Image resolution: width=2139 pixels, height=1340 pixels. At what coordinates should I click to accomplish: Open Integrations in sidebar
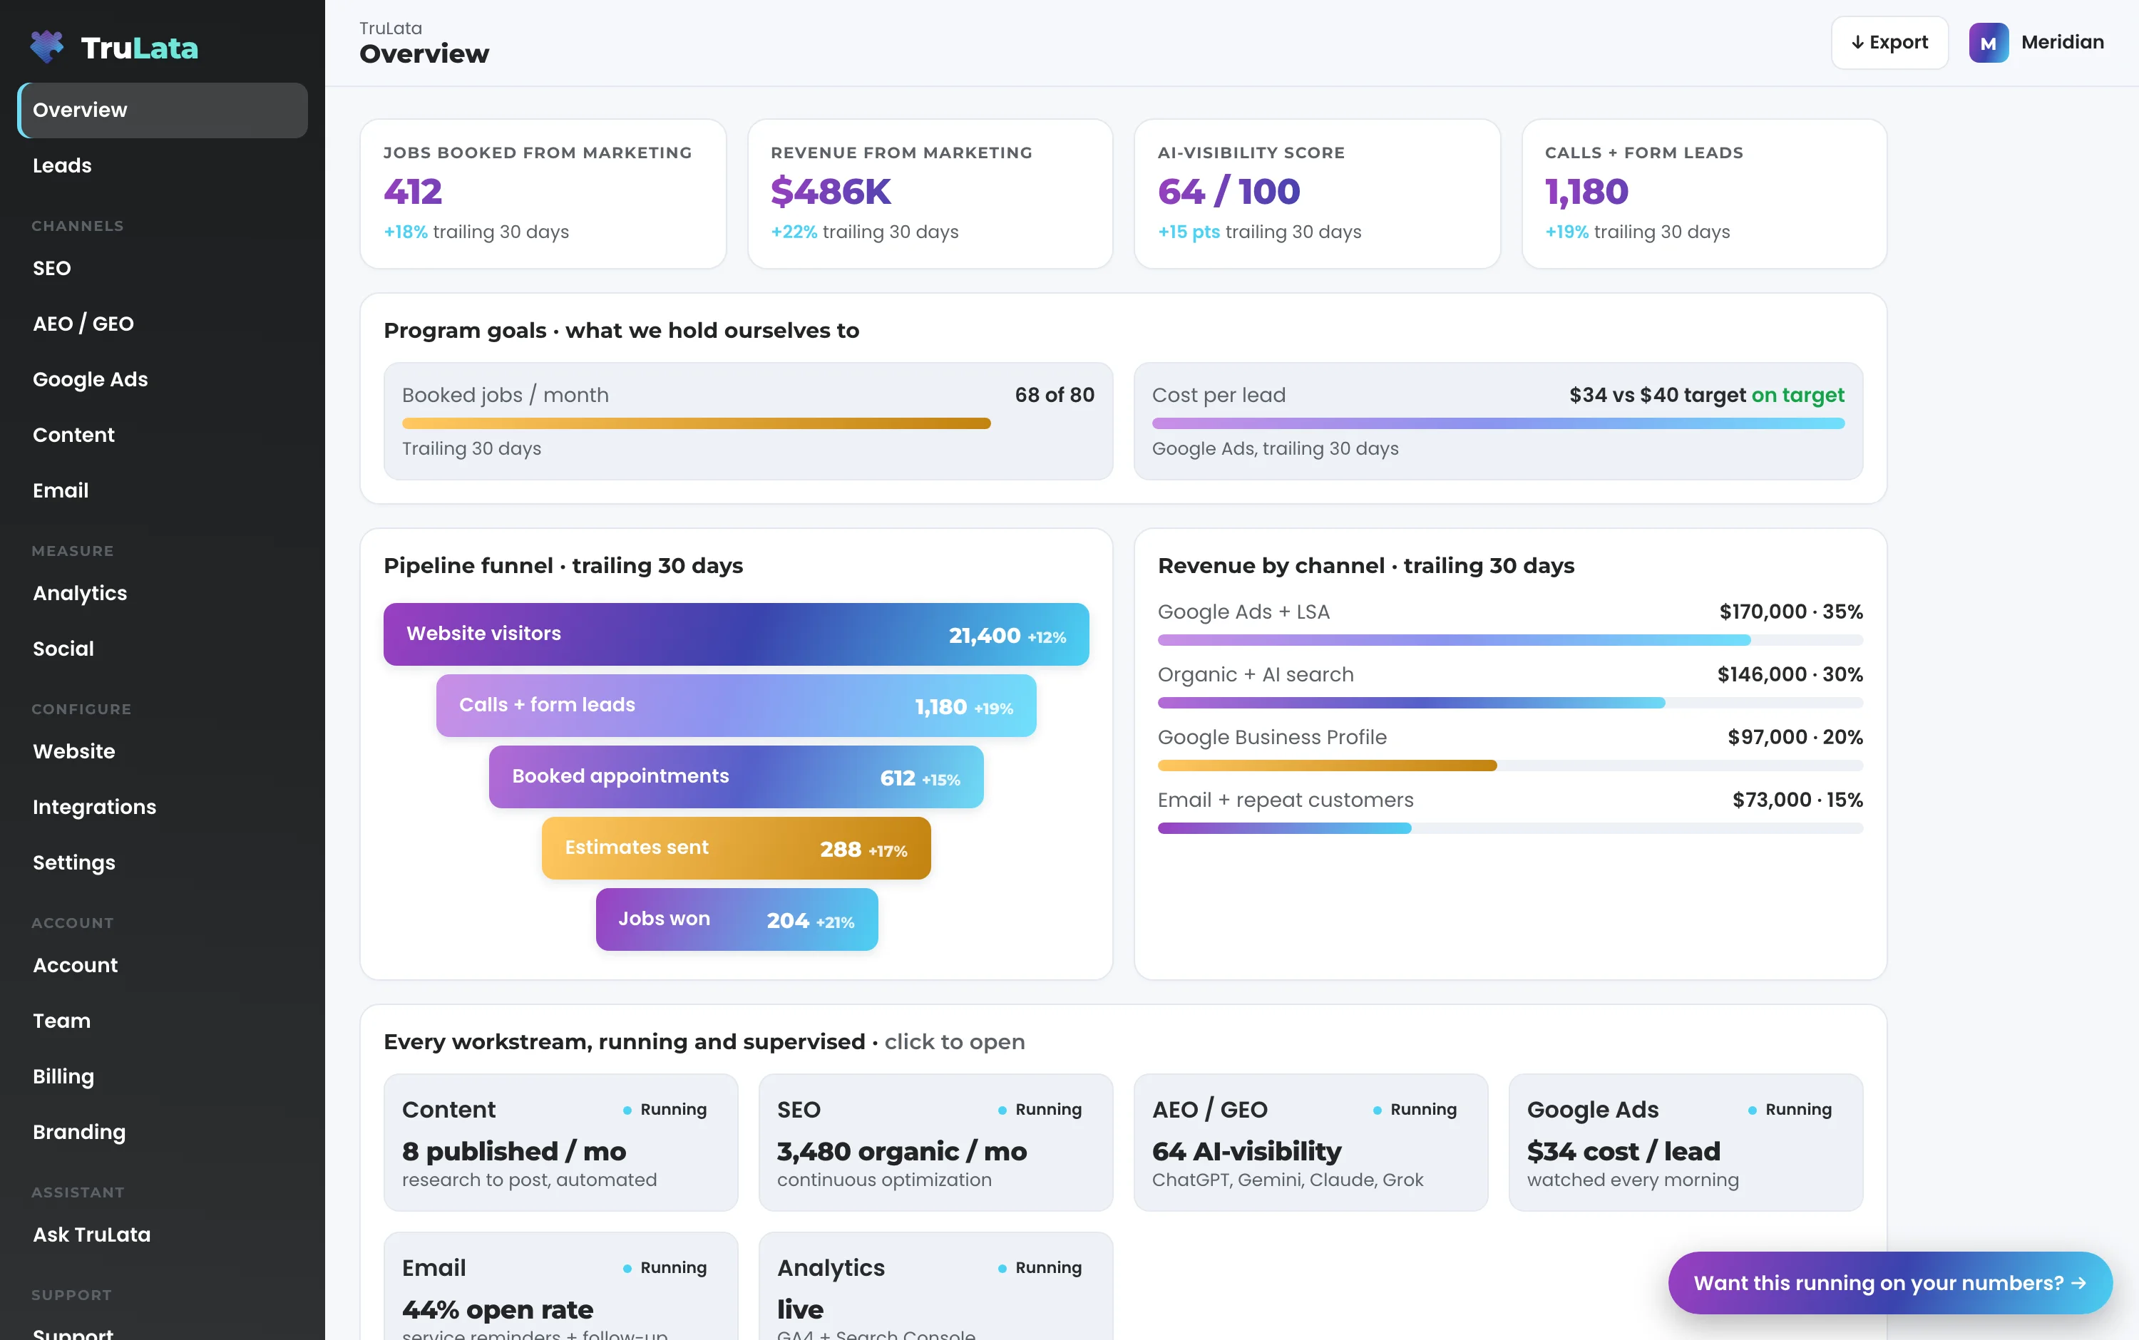pos(163,808)
